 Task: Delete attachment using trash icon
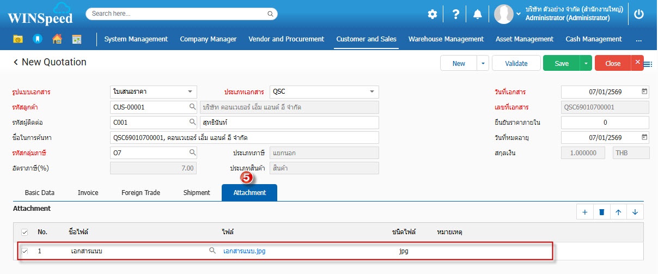tap(602, 212)
